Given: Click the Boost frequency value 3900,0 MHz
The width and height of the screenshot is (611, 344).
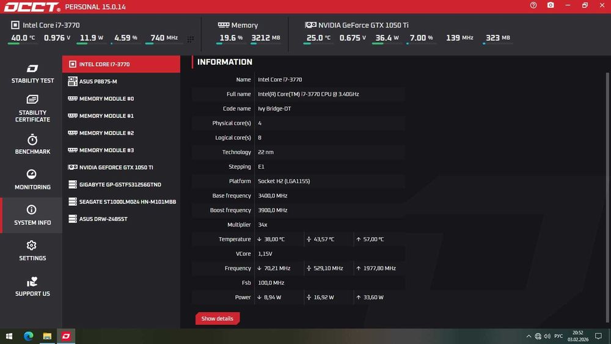Looking at the screenshot, I should click(x=273, y=210).
